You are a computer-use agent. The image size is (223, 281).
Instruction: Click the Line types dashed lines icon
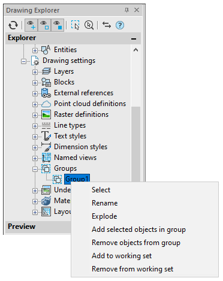point(46,125)
